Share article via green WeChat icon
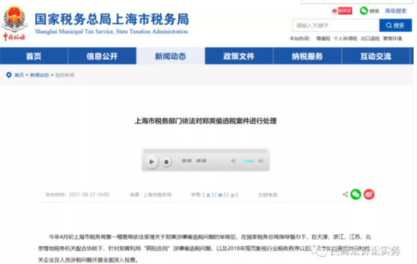 [x=356, y=195]
